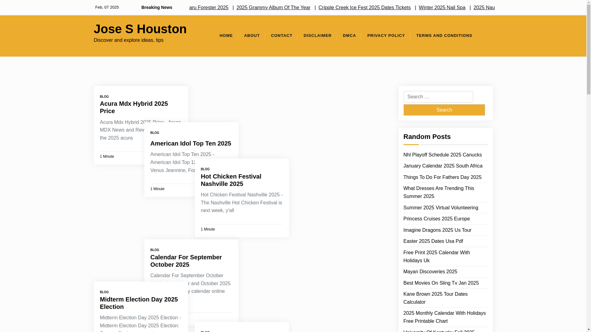Open Things To Do For Fathers Day 2025

click(442, 177)
